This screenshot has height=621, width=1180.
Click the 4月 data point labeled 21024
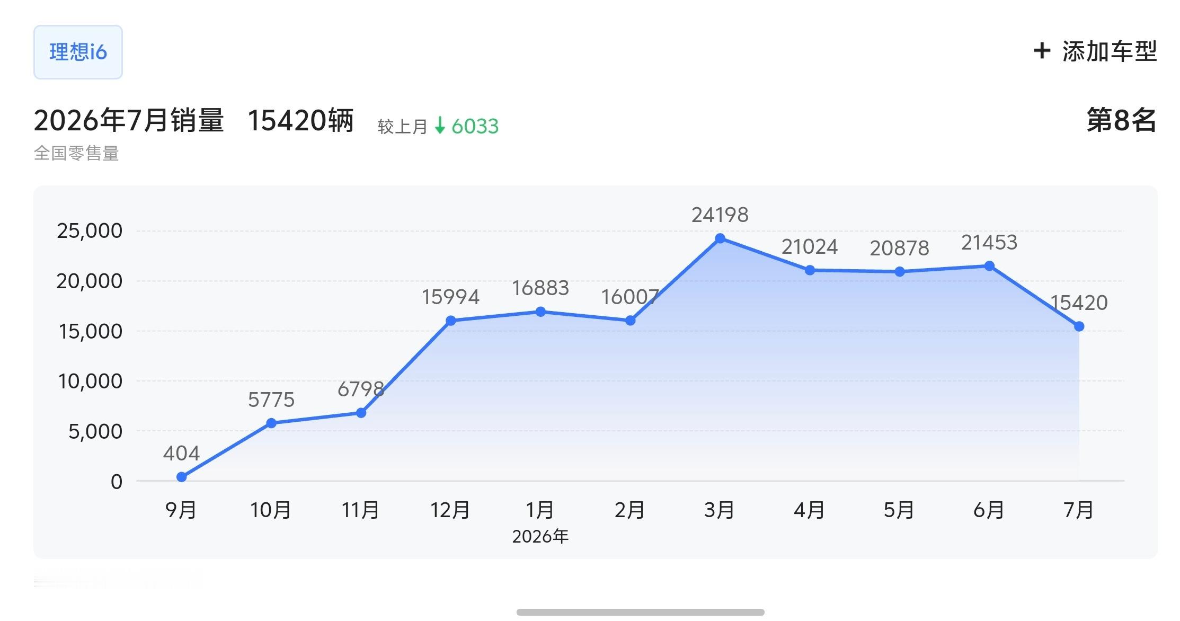810,270
